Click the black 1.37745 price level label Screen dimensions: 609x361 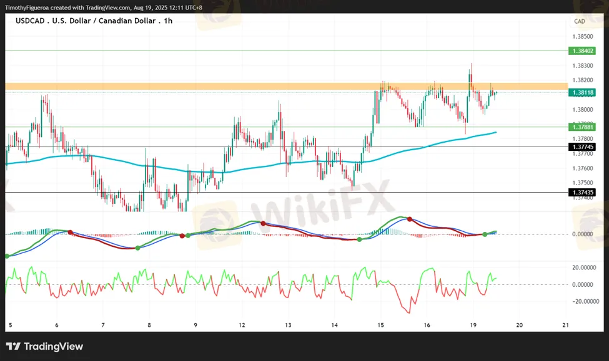(582, 147)
